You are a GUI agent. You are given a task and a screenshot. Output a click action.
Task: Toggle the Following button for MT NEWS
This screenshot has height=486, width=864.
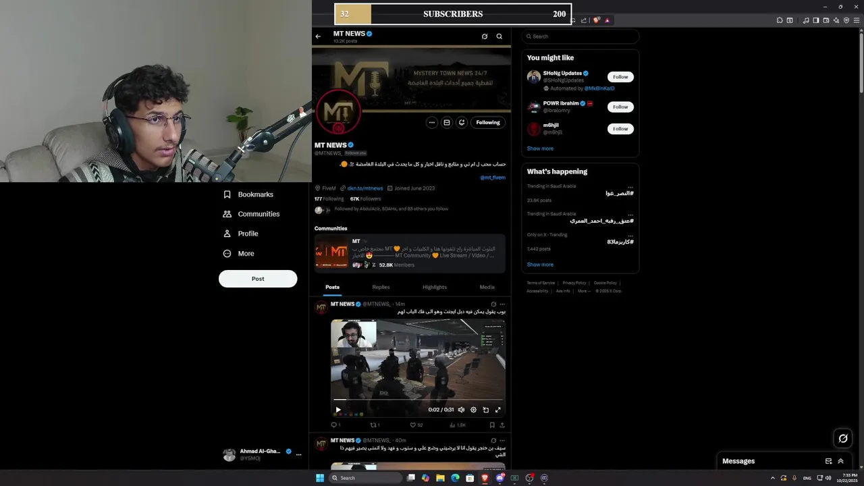488,122
